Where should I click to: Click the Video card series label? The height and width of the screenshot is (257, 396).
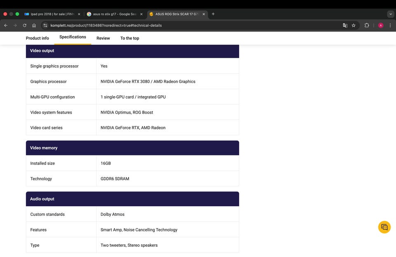click(46, 128)
